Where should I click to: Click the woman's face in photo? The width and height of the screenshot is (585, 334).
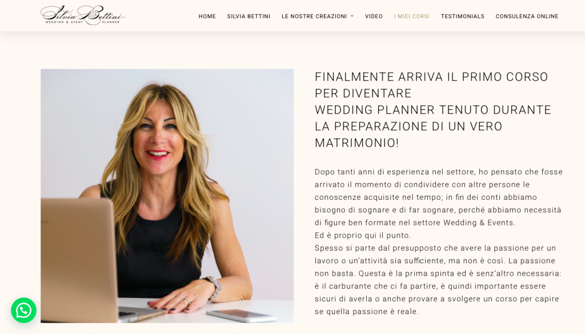(158, 131)
